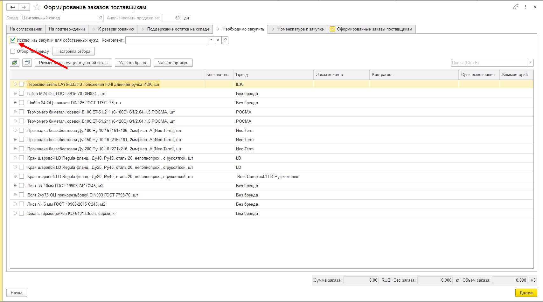
Task: Add the form to favorites star
Action: pyautogui.click(x=37, y=7)
